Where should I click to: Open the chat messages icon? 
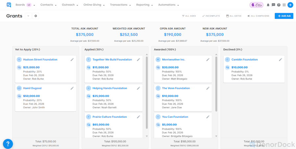click(273, 5)
